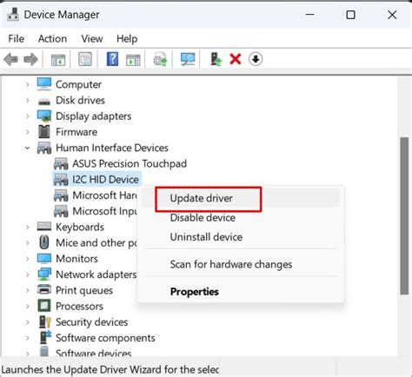Open the blue Help question mark icon
The image size is (412, 377).
point(112,59)
